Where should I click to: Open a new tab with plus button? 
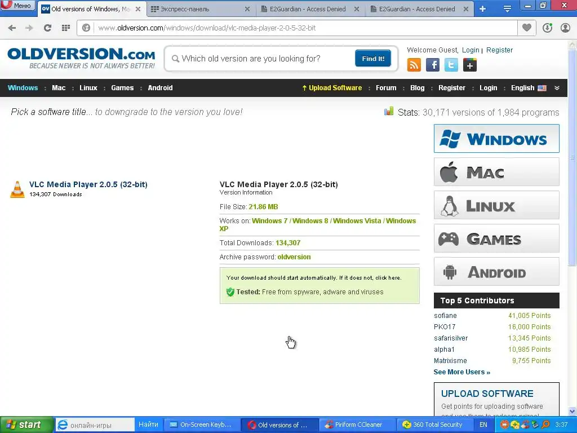(x=483, y=9)
